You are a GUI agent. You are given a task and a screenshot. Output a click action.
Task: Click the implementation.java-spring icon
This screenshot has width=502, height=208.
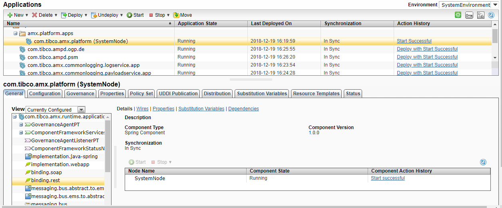point(28,157)
